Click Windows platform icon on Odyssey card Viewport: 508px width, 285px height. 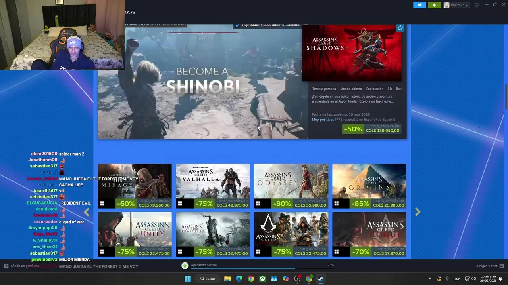tap(258, 204)
